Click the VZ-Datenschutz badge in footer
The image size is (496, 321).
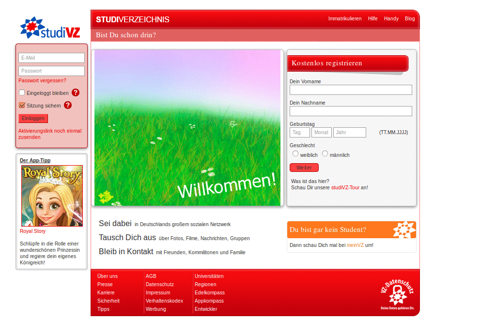(x=397, y=294)
